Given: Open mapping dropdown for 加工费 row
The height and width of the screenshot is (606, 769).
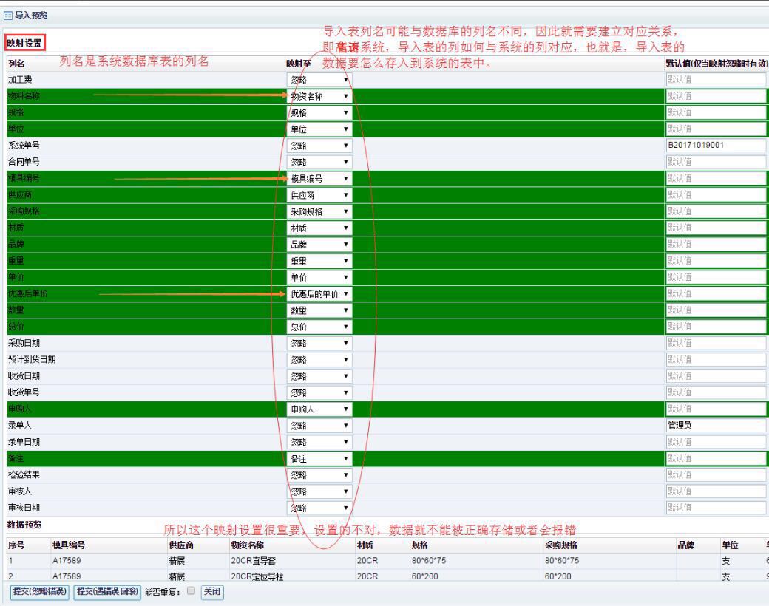Looking at the screenshot, I should 319,80.
